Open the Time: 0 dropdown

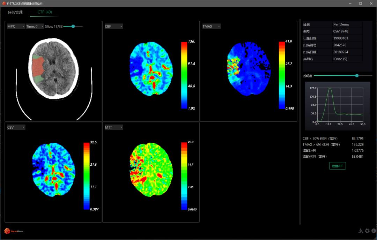coord(35,27)
